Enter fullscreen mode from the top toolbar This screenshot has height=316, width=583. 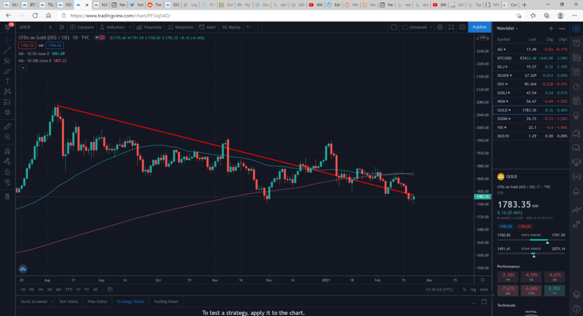pos(450,27)
